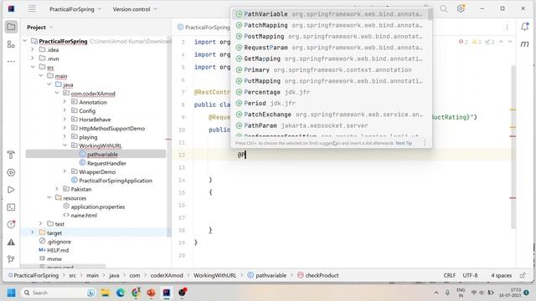Screen dimensions: 536x301
Task: Collapse the src folder
Action: 33,67
